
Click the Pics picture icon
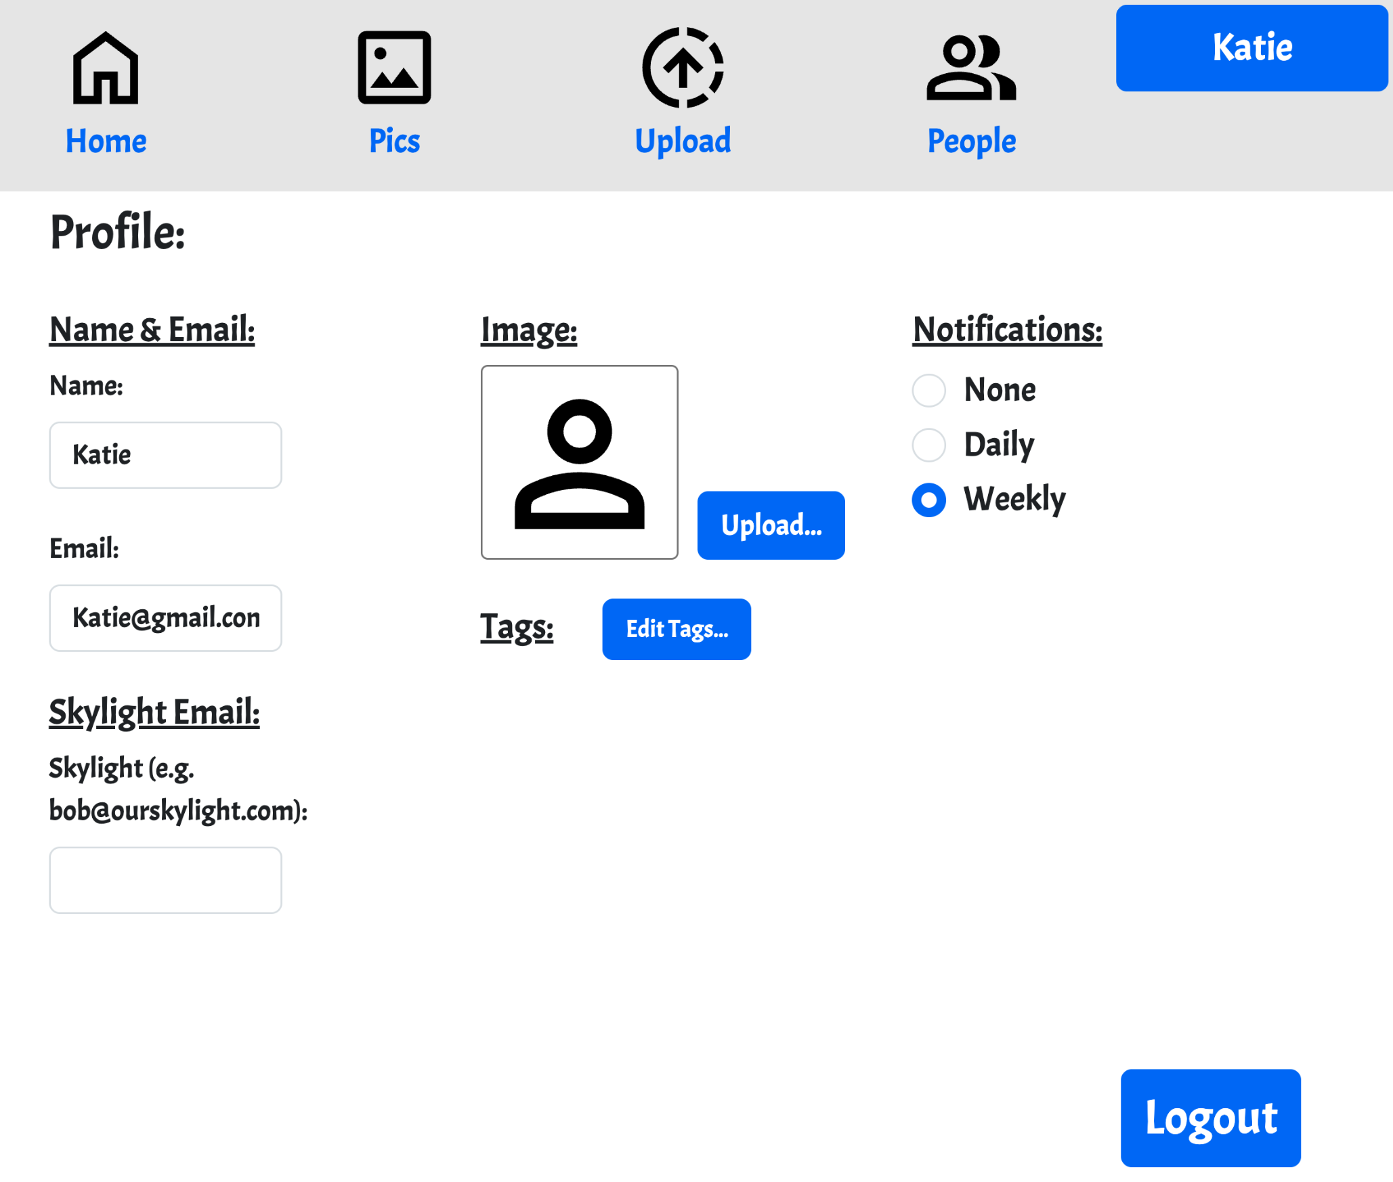pyautogui.click(x=394, y=68)
